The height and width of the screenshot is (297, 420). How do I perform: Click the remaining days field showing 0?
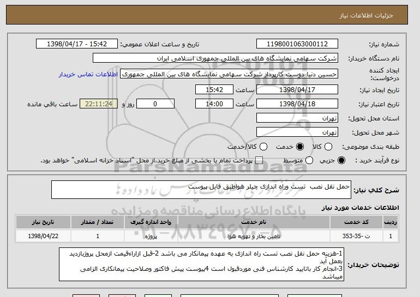pos(155,104)
